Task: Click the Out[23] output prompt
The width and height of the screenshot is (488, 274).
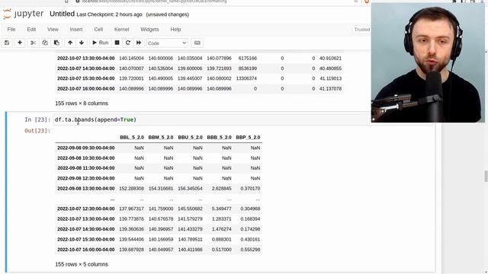Action: pyautogui.click(x=37, y=131)
